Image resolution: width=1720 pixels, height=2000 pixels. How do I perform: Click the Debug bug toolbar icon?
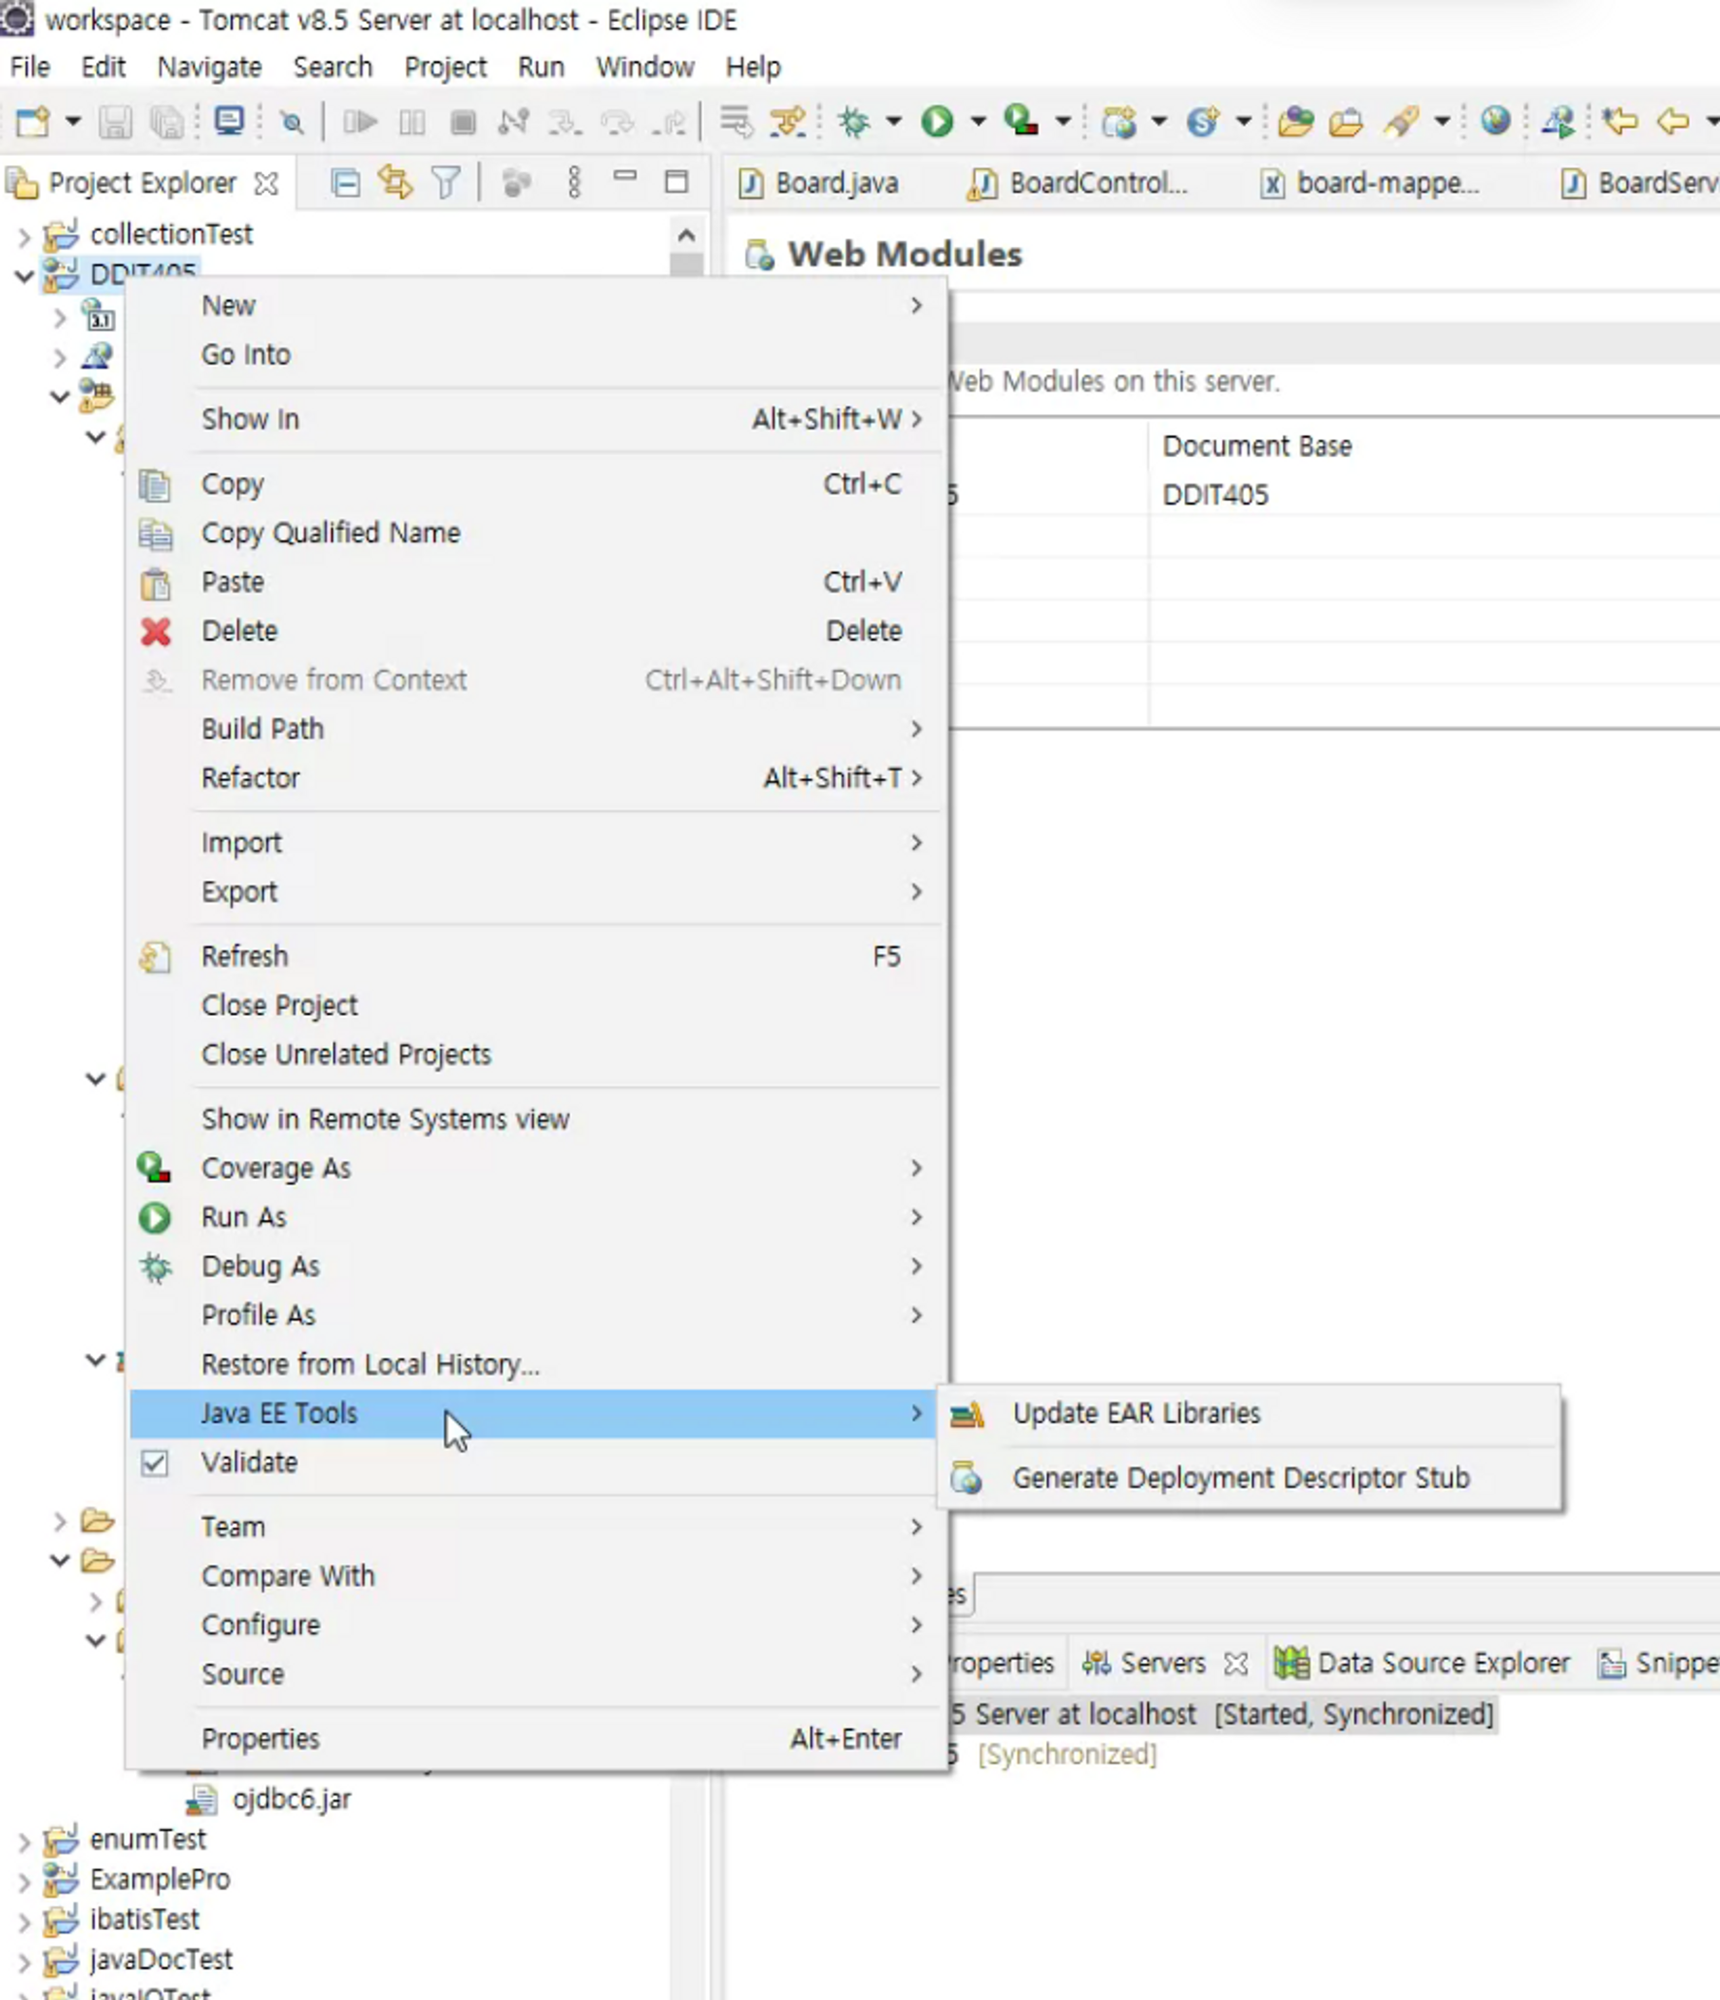tap(852, 122)
